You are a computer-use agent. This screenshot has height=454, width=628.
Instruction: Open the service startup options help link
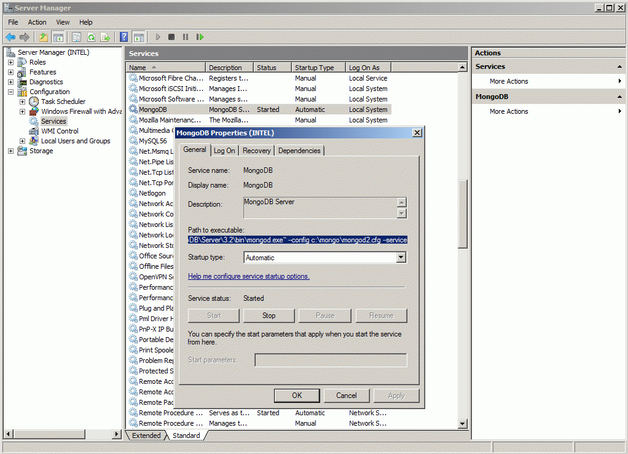(249, 276)
